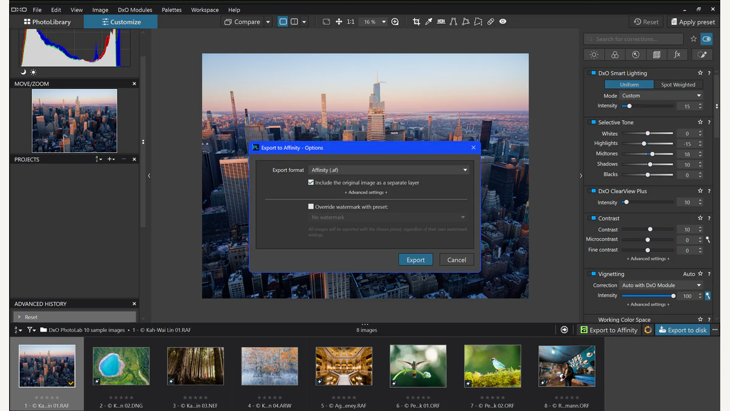Open Local Adjustments brush tab
The width and height of the screenshot is (730, 411).
pos(701,54)
